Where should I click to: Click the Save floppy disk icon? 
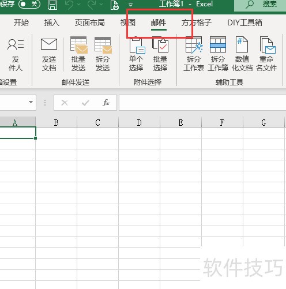(52, 5)
